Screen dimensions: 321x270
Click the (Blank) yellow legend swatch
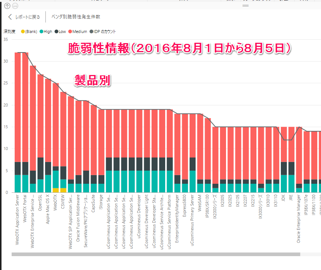(23, 31)
